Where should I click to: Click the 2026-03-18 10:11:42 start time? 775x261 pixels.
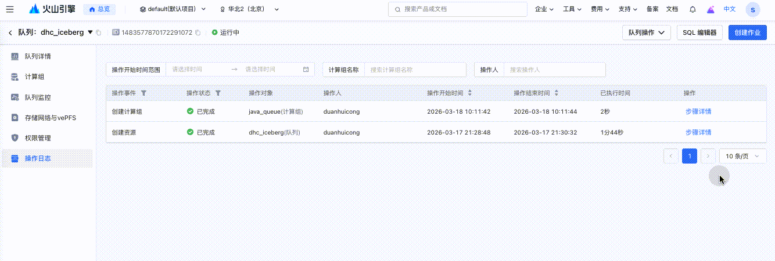point(459,111)
